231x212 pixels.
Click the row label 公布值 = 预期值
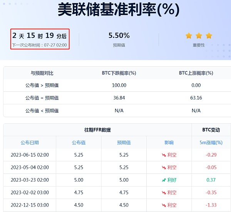(42, 98)
